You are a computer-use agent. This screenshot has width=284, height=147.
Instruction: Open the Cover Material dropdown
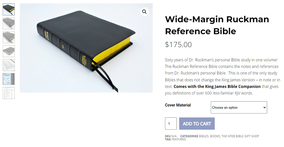coord(239,107)
